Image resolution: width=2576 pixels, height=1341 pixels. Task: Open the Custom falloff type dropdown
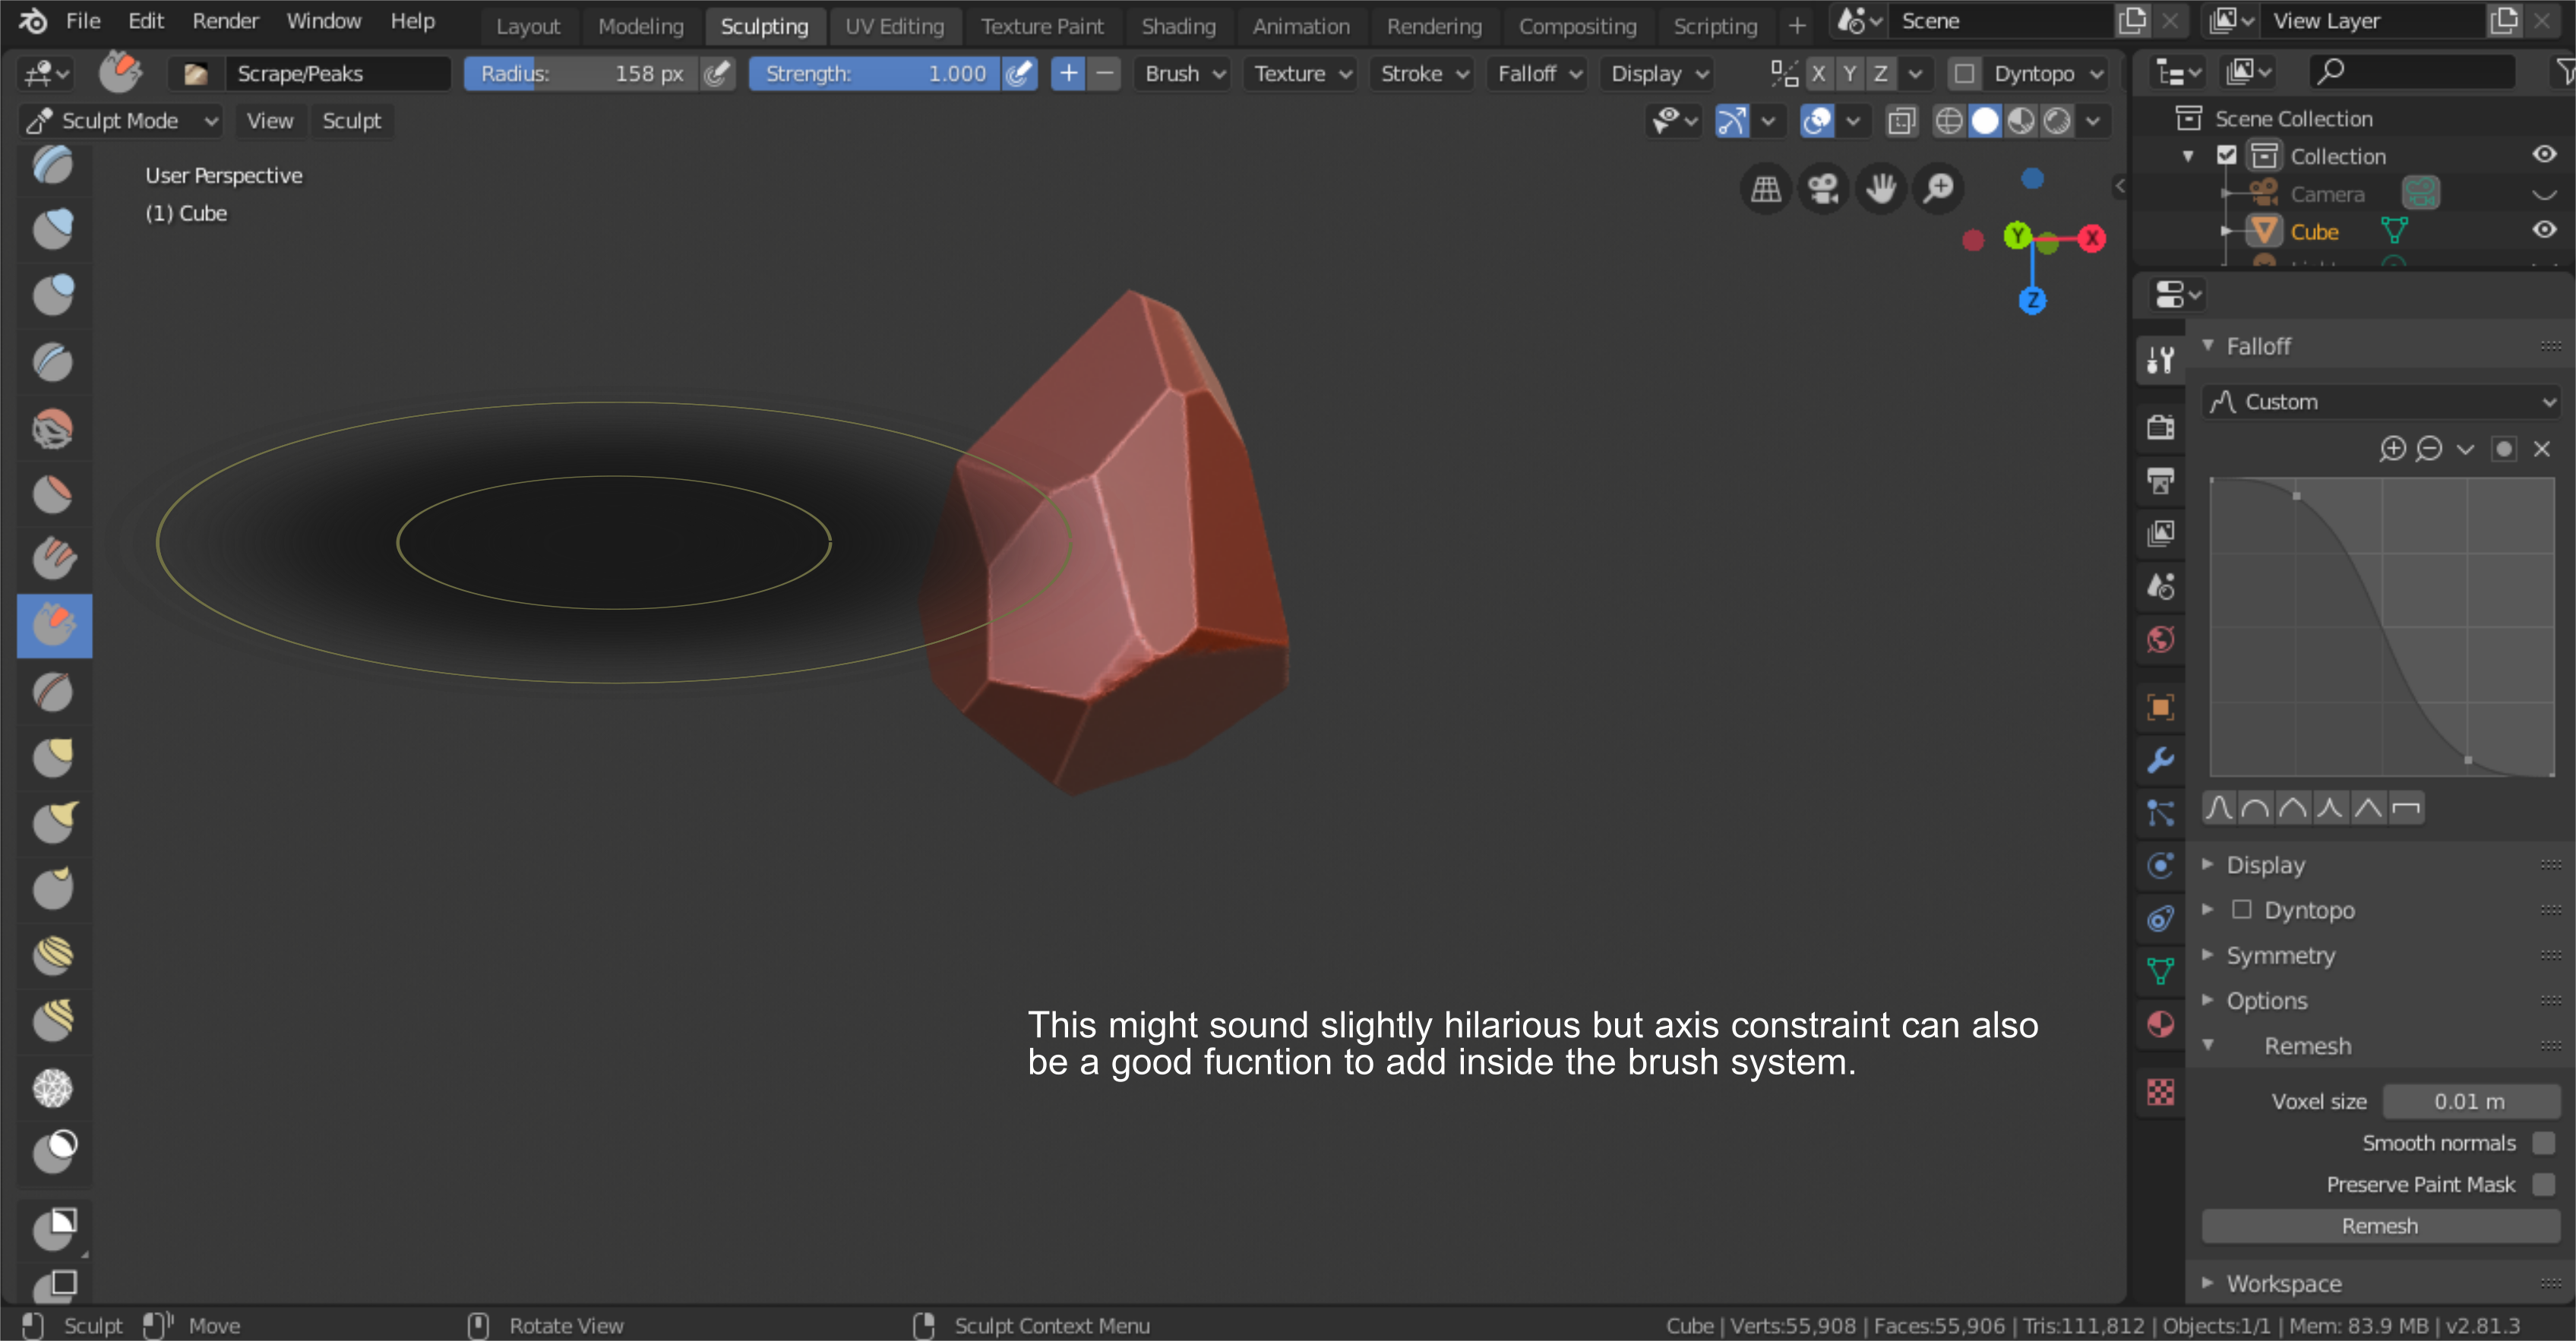pos(2379,402)
